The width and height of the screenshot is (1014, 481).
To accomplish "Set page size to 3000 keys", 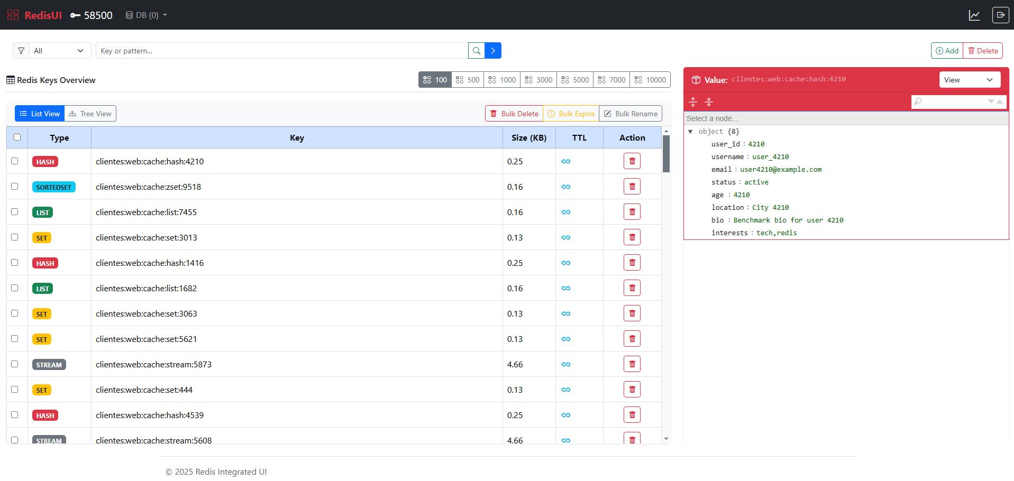I will [x=538, y=80].
